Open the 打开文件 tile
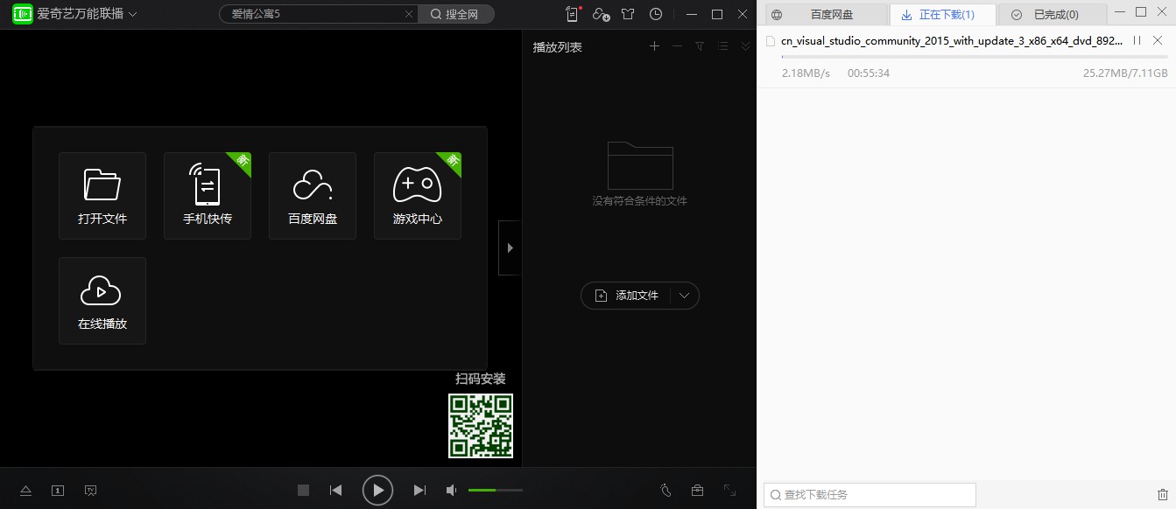 [102, 196]
